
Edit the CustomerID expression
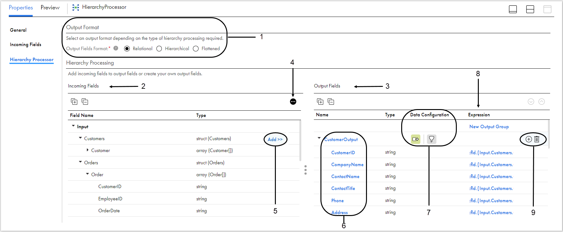pyautogui.click(x=491, y=153)
